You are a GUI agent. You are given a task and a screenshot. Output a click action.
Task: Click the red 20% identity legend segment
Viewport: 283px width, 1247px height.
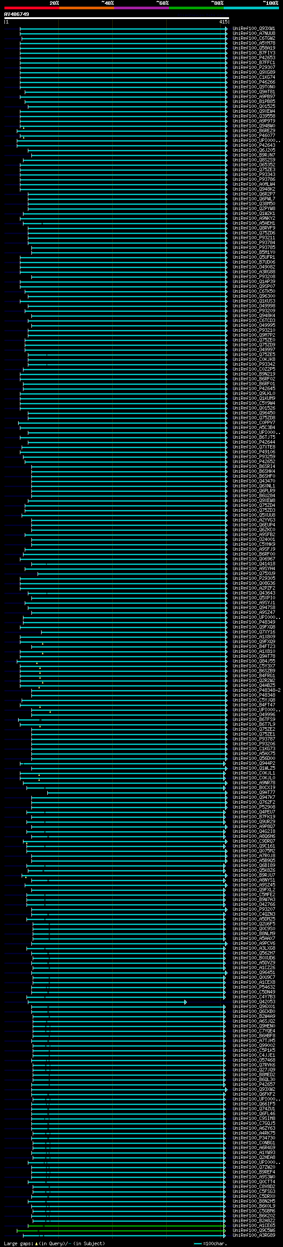pos(31,8)
